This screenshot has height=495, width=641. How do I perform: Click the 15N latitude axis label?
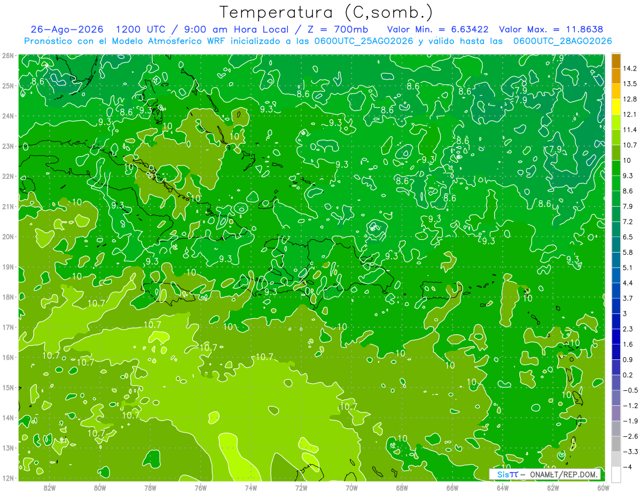coord(7,388)
